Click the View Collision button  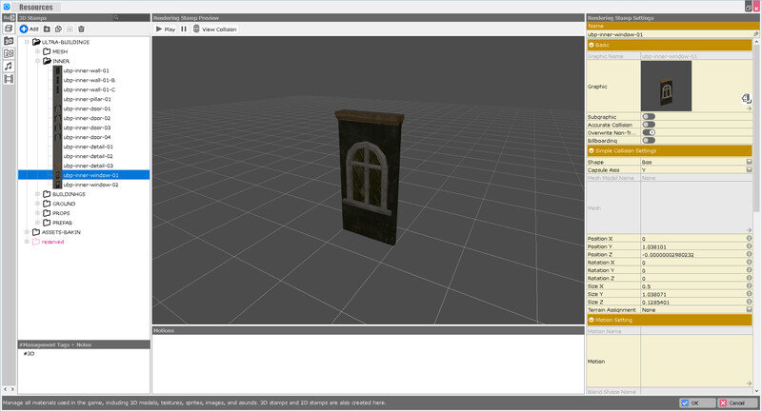(x=214, y=29)
